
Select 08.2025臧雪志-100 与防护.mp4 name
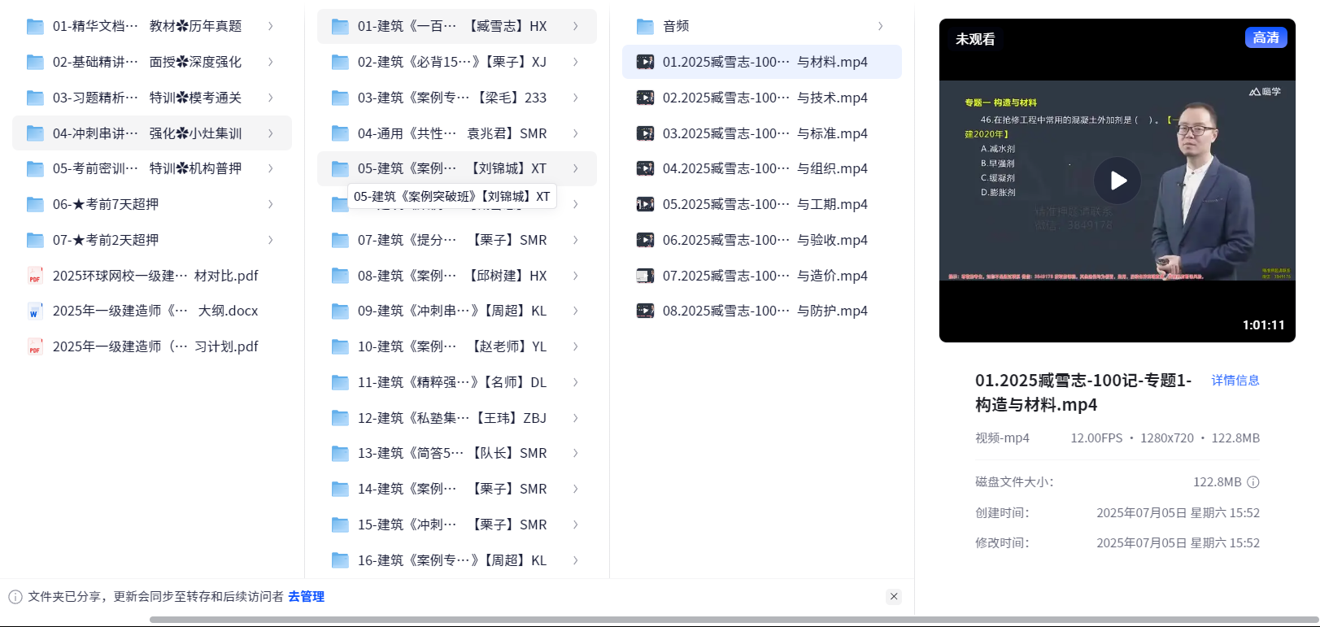click(x=765, y=311)
